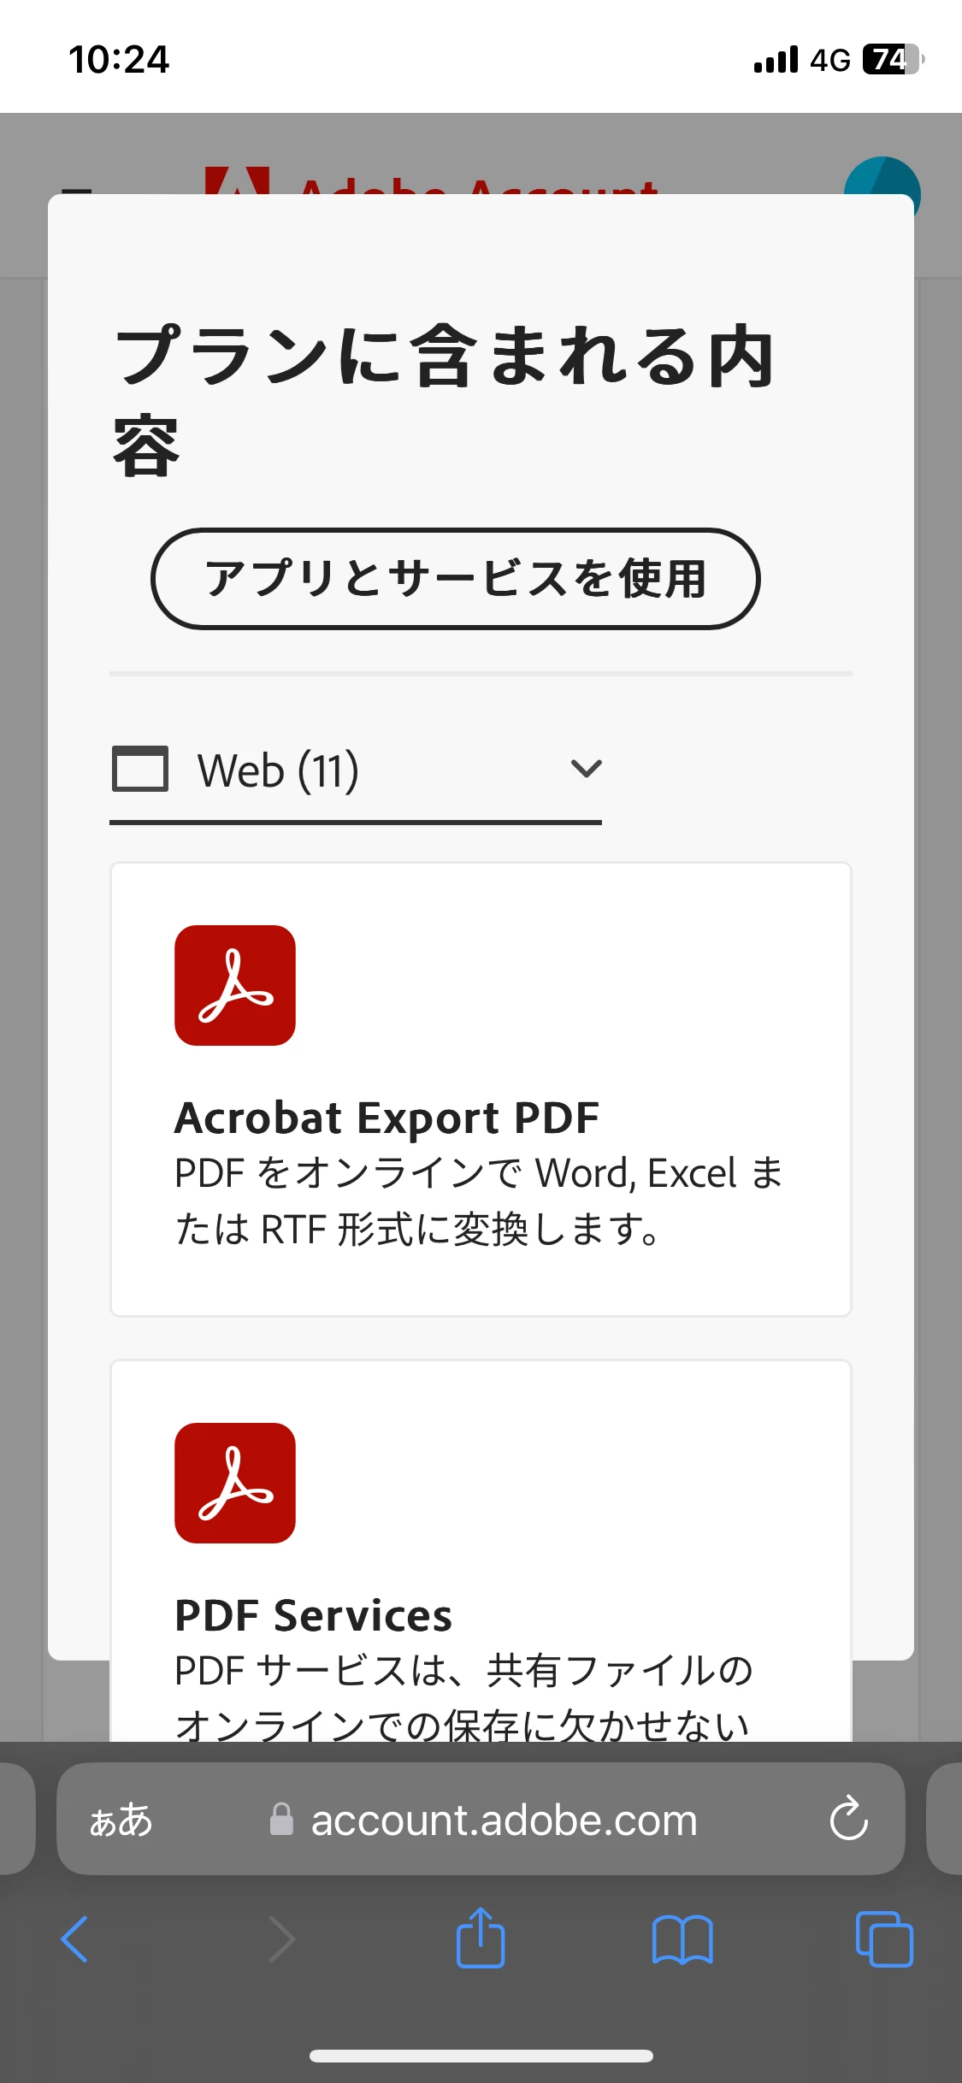
Task: Tap the monitor icon beside Web (11)
Action: [140, 769]
